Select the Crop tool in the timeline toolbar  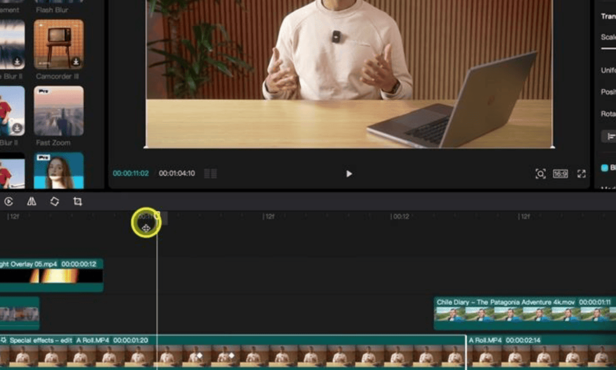(78, 201)
